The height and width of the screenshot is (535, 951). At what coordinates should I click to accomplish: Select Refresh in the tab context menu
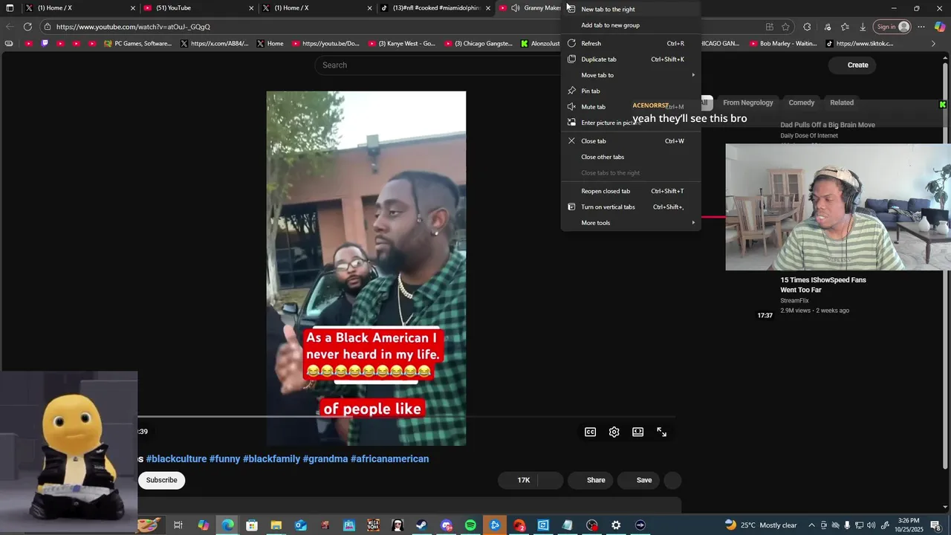coord(631,44)
